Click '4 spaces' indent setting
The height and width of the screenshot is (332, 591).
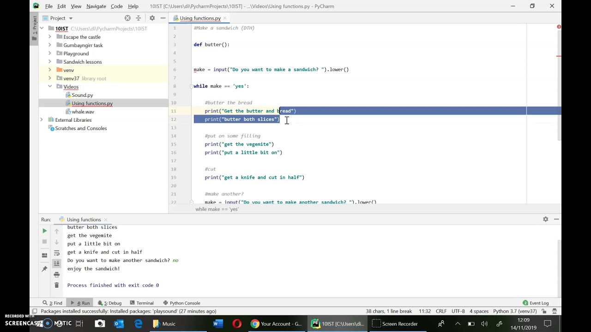[x=479, y=311]
